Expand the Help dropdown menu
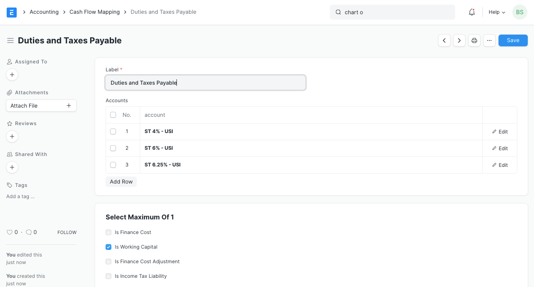This screenshot has height=287, width=534. [x=497, y=12]
